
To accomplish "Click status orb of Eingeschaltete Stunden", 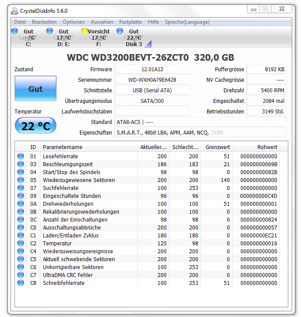I will click(21, 196).
